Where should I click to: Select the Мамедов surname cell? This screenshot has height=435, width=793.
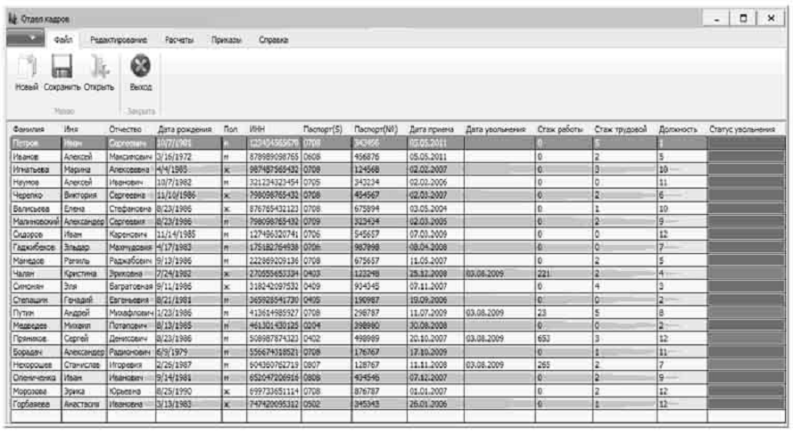[x=36, y=260]
